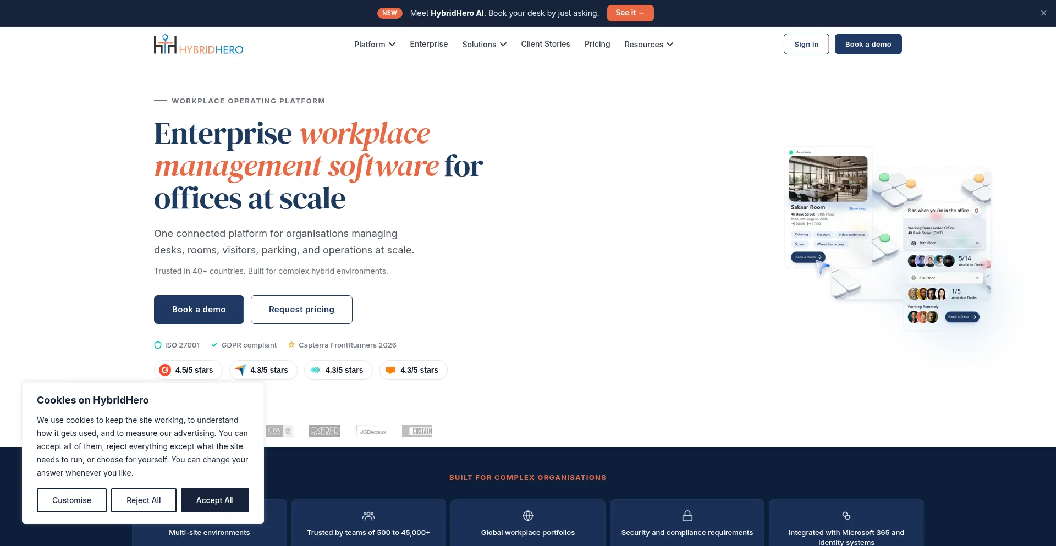Image resolution: width=1056 pixels, height=546 pixels.
Task: Click the teal double-arrow rating icon
Action: coord(315,370)
